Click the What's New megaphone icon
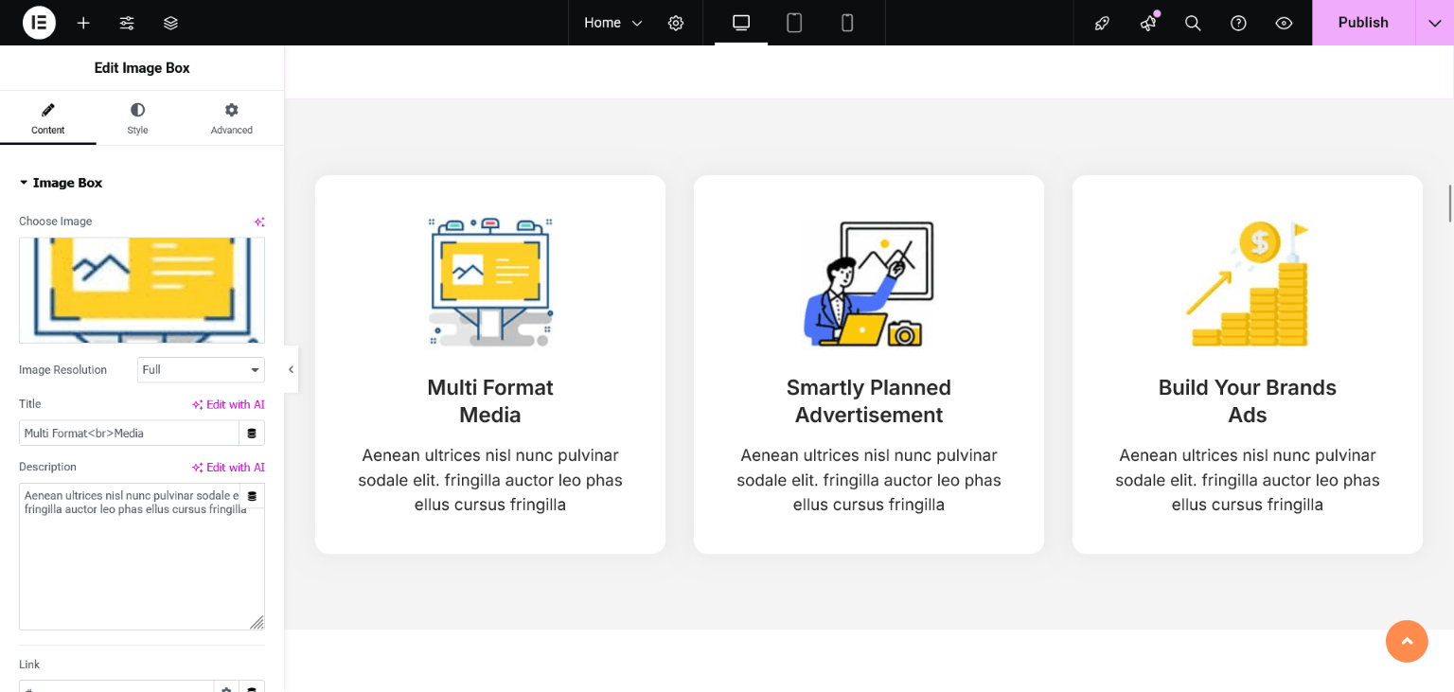 pos(1148,23)
